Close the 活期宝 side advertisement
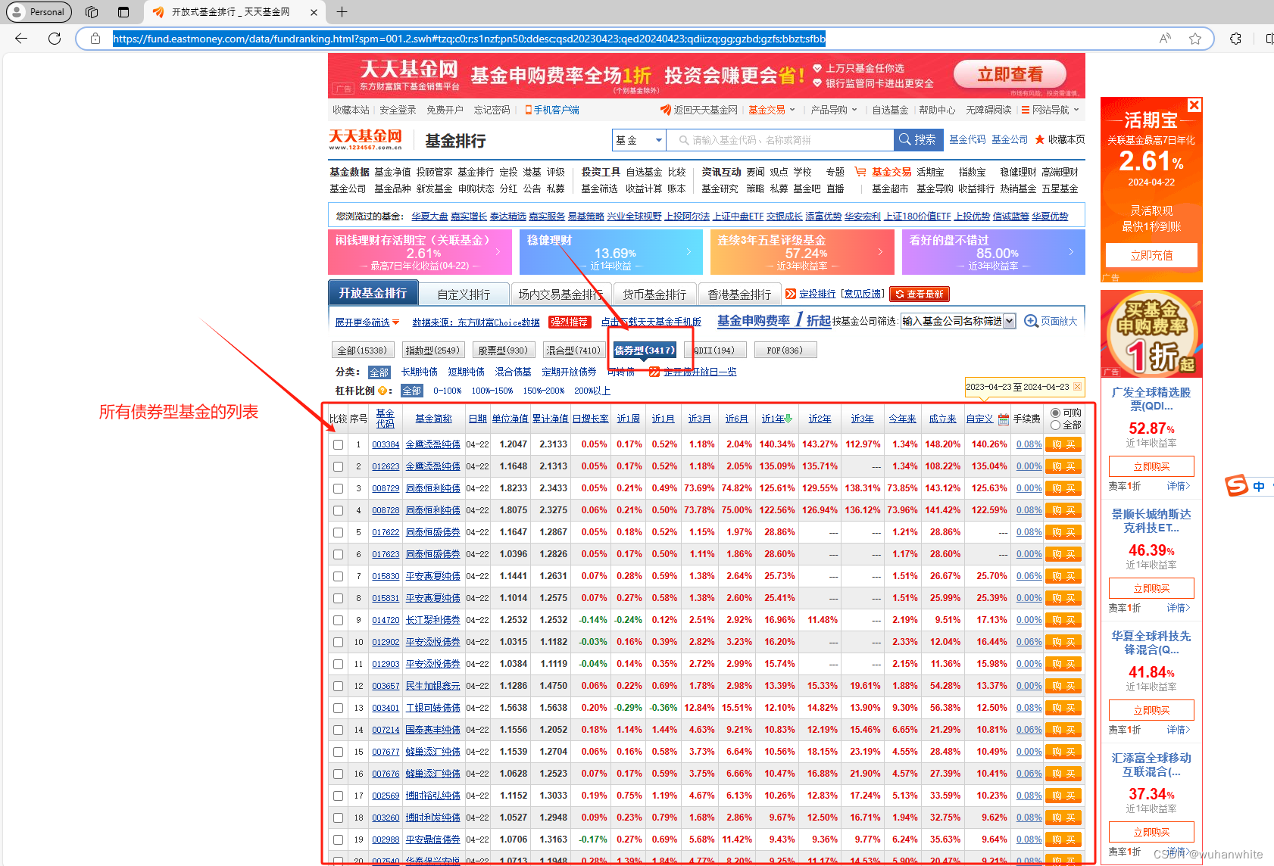1274x866 pixels. [1194, 104]
